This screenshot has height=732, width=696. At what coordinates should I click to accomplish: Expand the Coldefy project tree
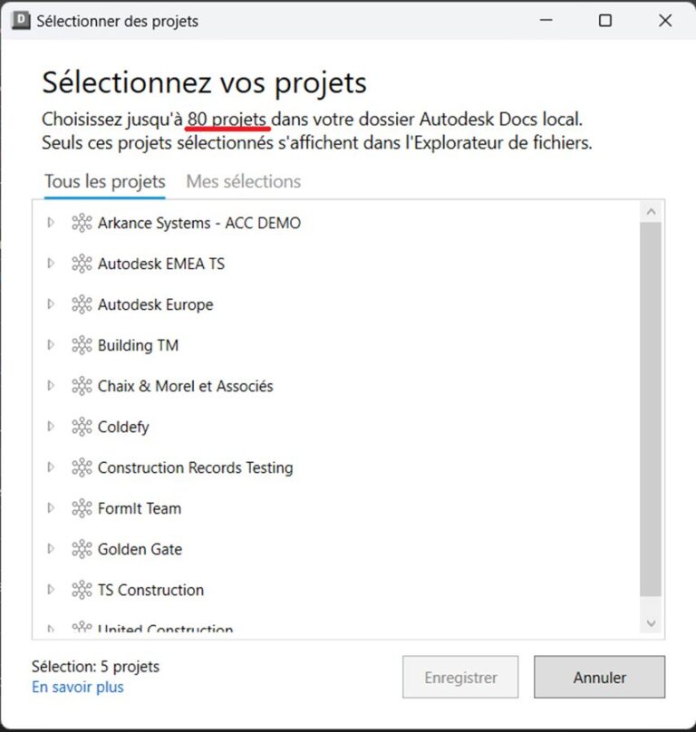[x=52, y=426]
